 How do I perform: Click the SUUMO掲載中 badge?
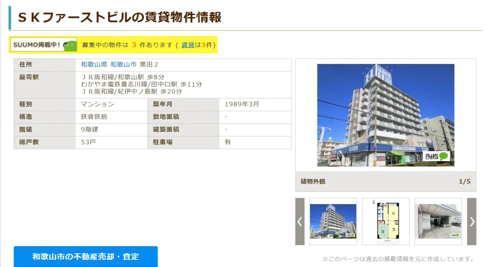coord(43,45)
